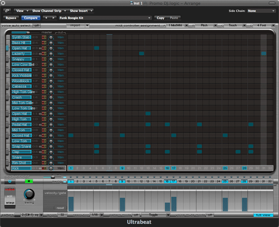Toggle sequencer step 9 button
This screenshot has height=227, width=279.
[x=122, y=182]
